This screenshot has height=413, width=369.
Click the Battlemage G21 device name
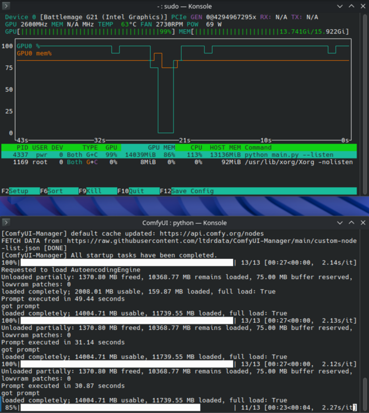pyautogui.click(x=104, y=17)
